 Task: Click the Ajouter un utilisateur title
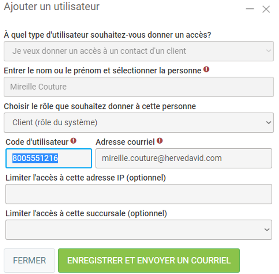[52, 7]
